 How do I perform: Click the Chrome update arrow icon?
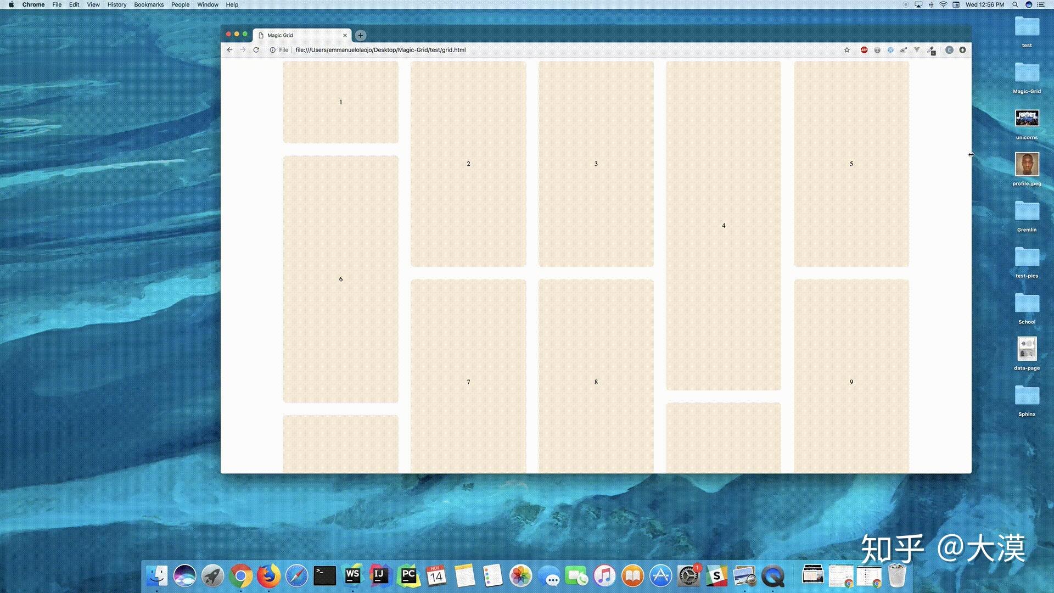click(962, 50)
